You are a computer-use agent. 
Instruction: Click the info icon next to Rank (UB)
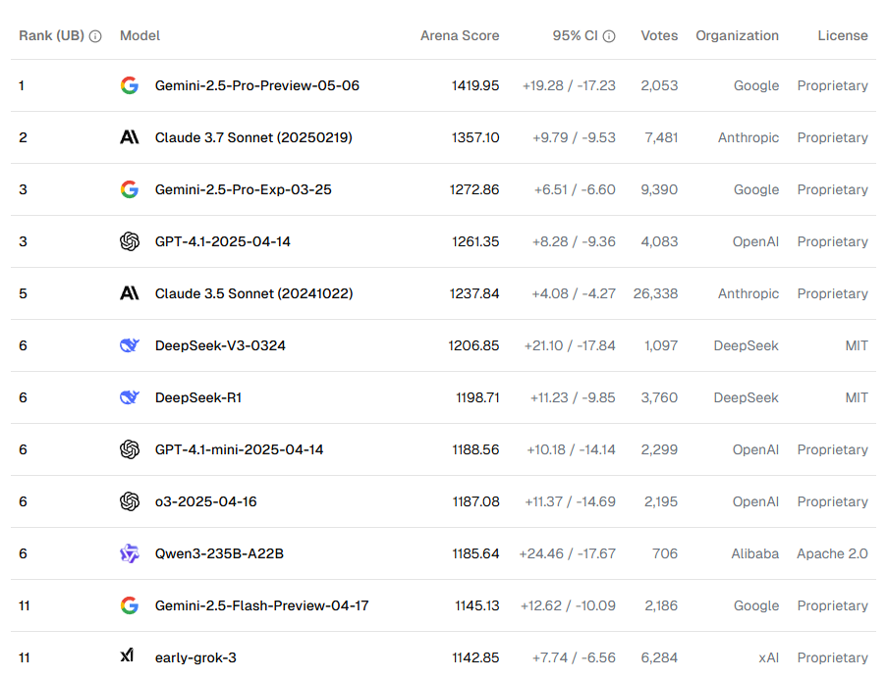pyautogui.click(x=95, y=36)
